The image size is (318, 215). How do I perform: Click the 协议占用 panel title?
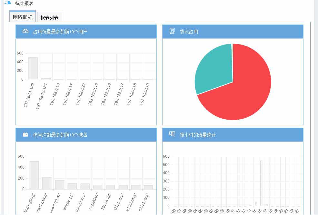pos(189,32)
